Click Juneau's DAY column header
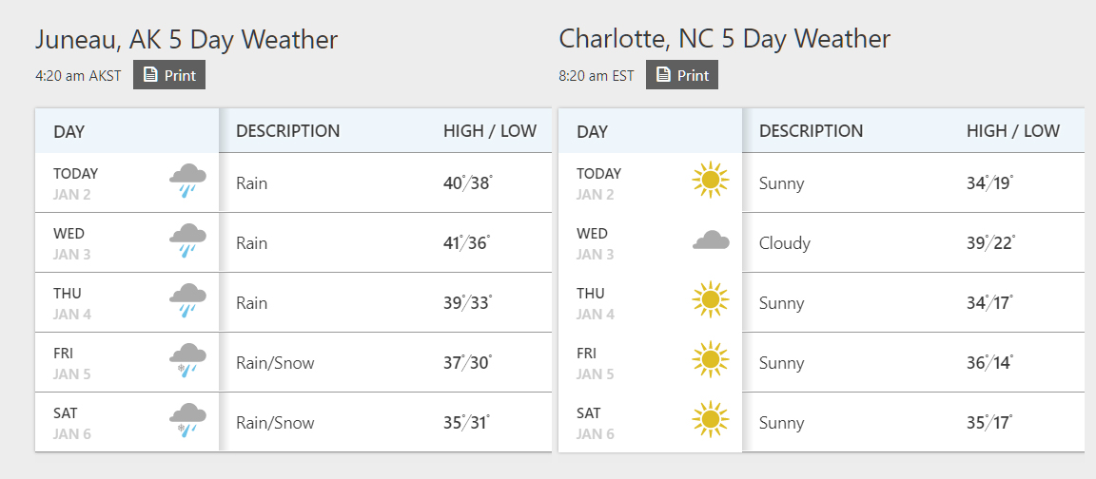The image size is (1096, 479). 69,131
